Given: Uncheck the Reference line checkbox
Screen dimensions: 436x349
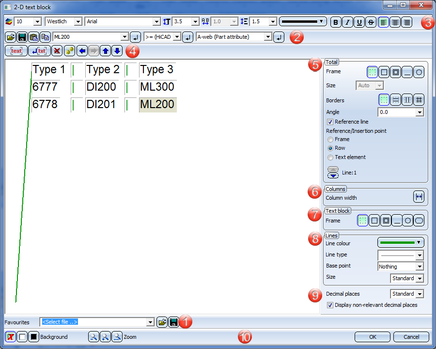Looking at the screenshot, I should coord(330,122).
